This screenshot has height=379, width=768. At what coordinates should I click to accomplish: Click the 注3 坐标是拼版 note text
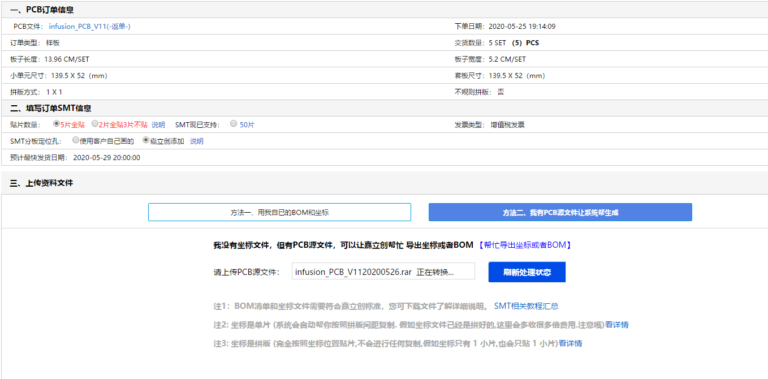[386, 343]
